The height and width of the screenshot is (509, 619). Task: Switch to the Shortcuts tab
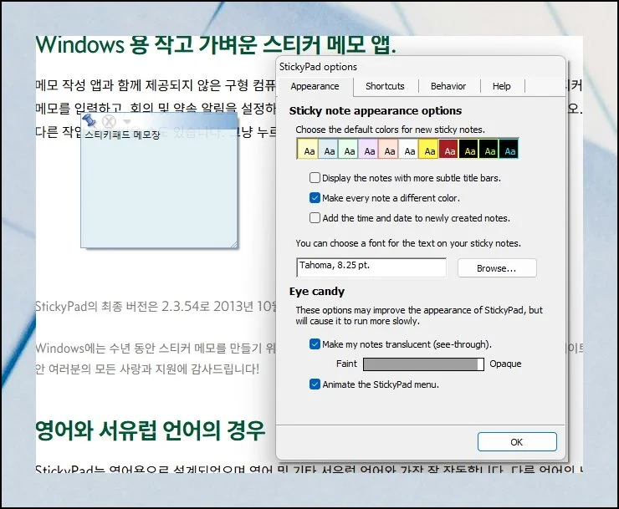point(385,86)
